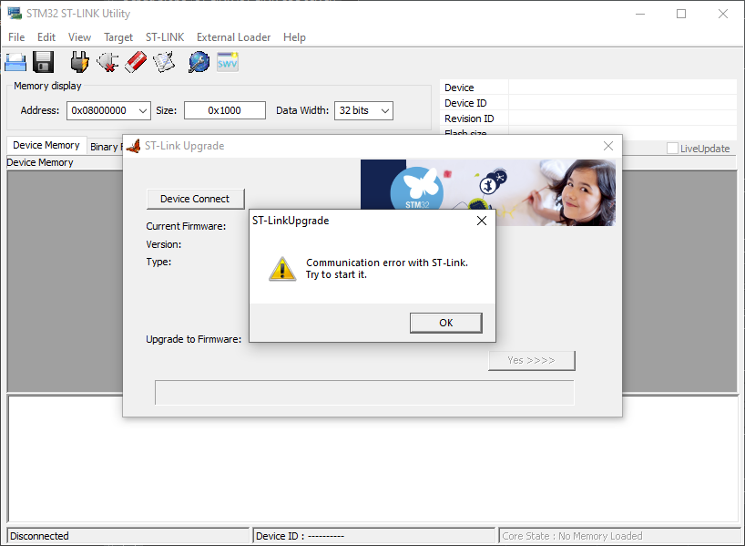Image resolution: width=745 pixels, height=546 pixels.
Task: Open the Address dropdown arrow
Action: (x=143, y=111)
